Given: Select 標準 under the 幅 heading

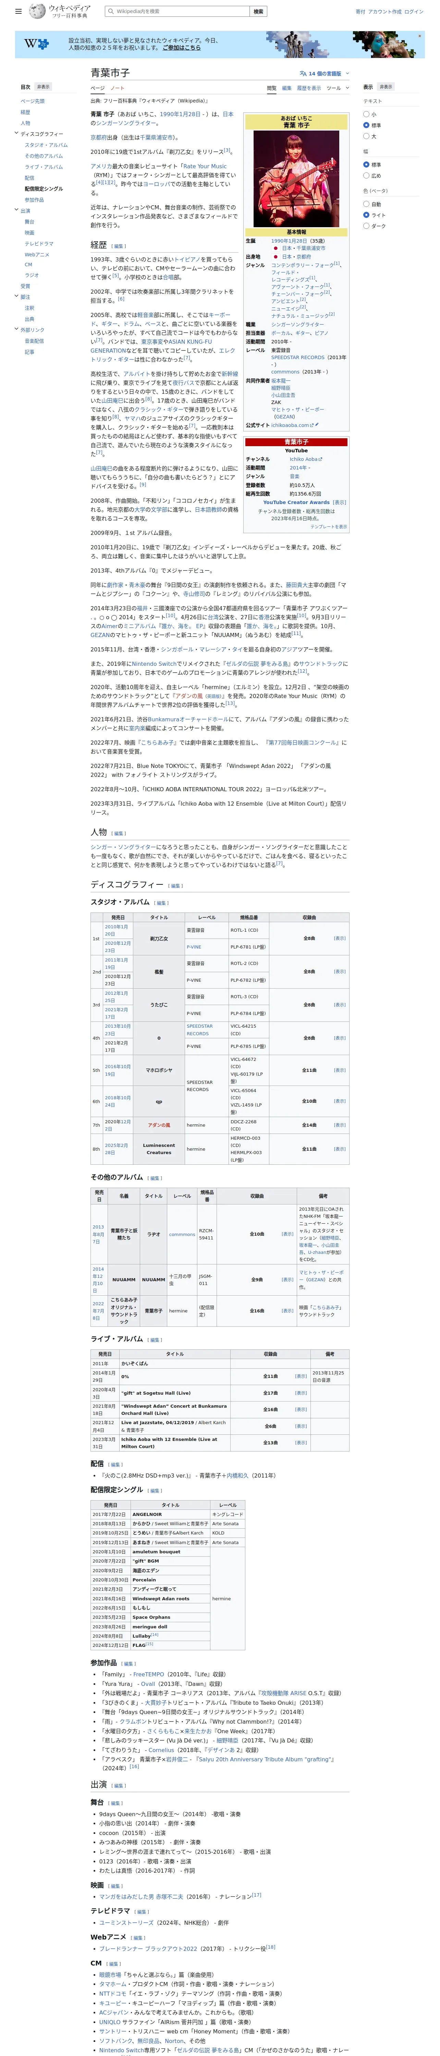Looking at the screenshot, I should [367, 164].
